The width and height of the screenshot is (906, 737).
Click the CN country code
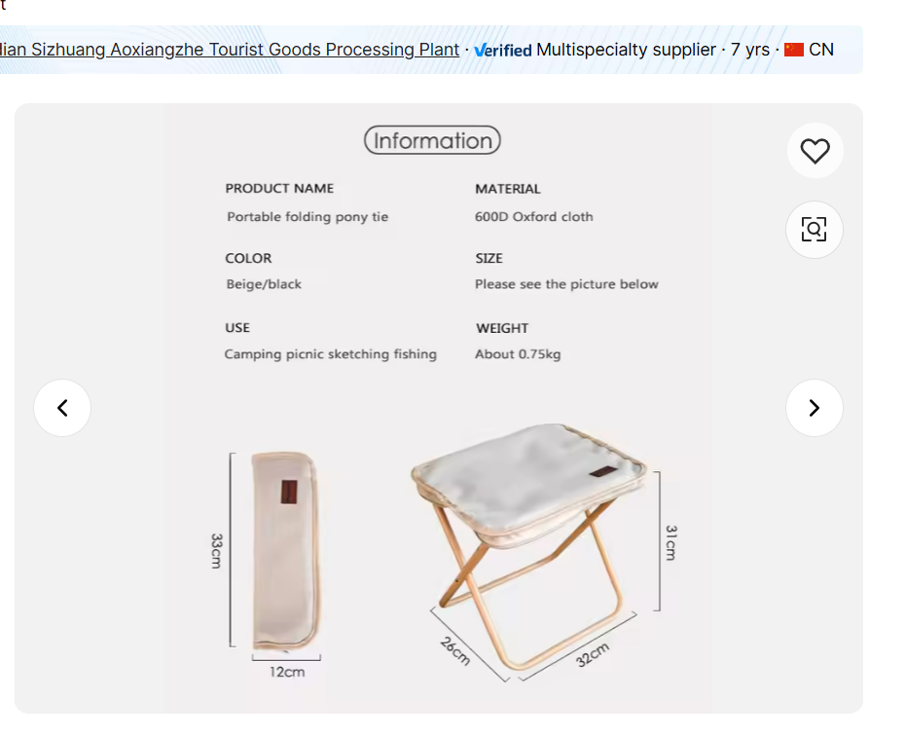(821, 50)
